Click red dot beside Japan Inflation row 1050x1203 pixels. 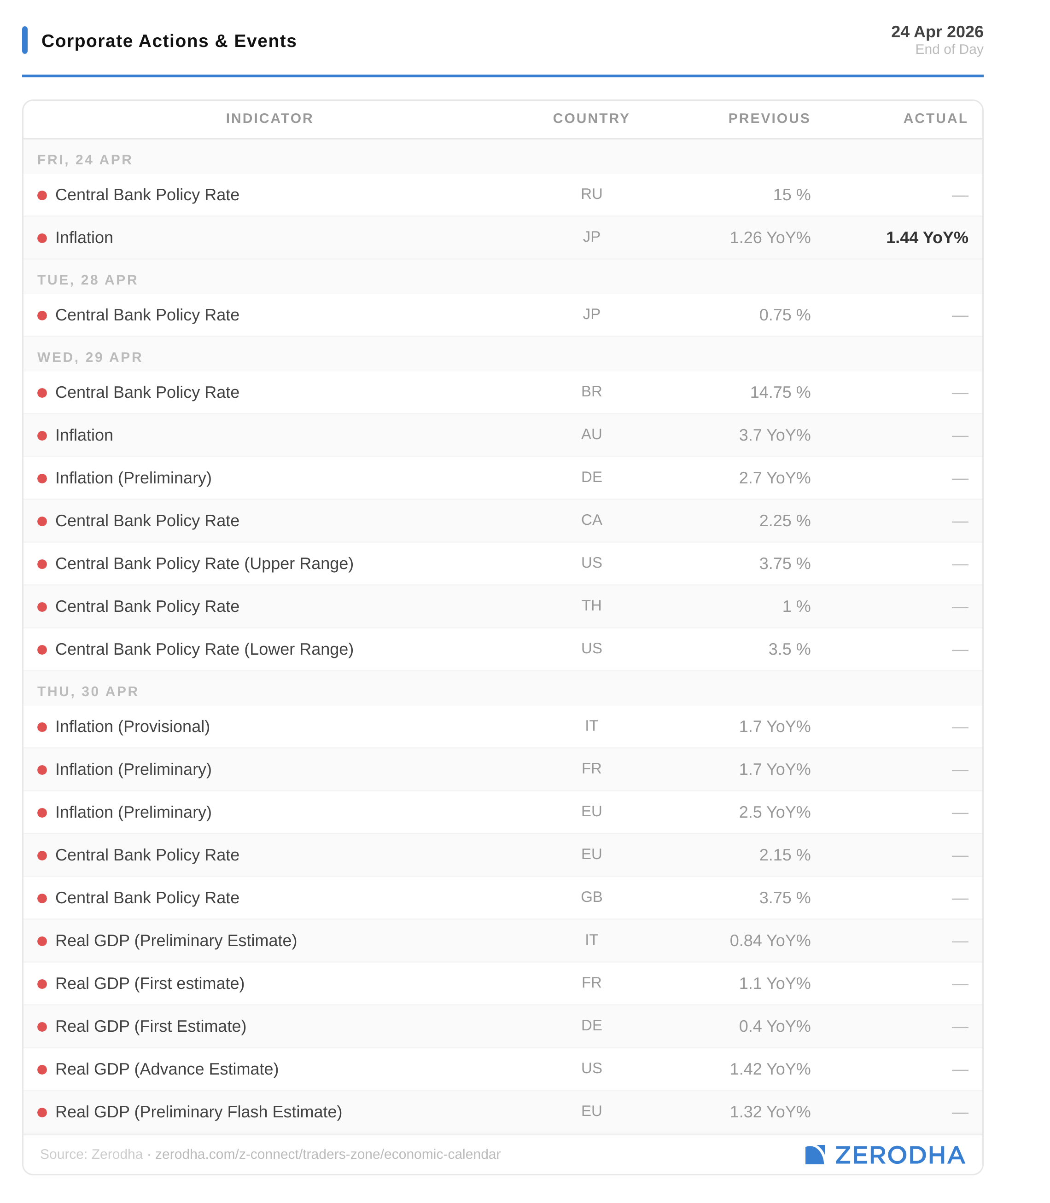pos(42,238)
